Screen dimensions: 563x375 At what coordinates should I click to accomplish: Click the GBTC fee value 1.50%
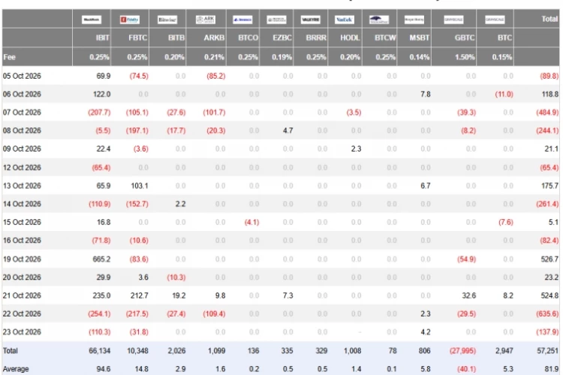point(465,57)
